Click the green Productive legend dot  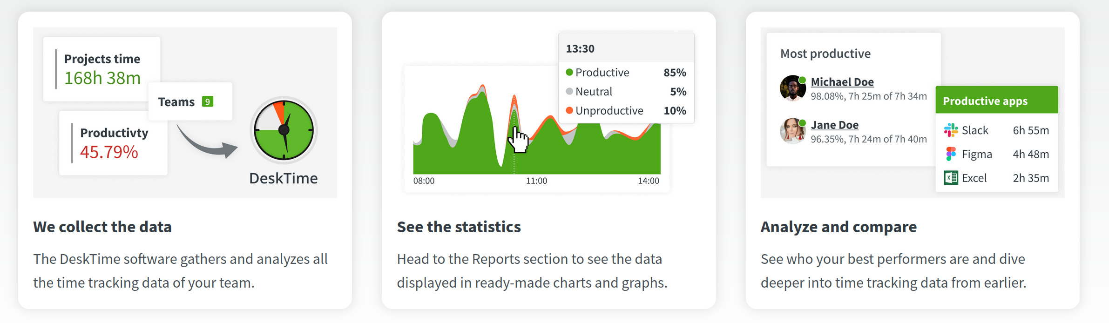pyautogui.click(x=569, y=72)
